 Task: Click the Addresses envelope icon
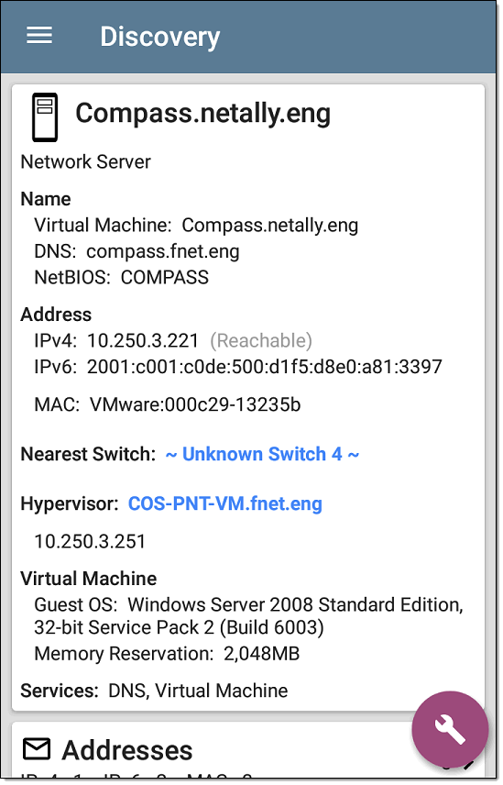pos(37,749)
